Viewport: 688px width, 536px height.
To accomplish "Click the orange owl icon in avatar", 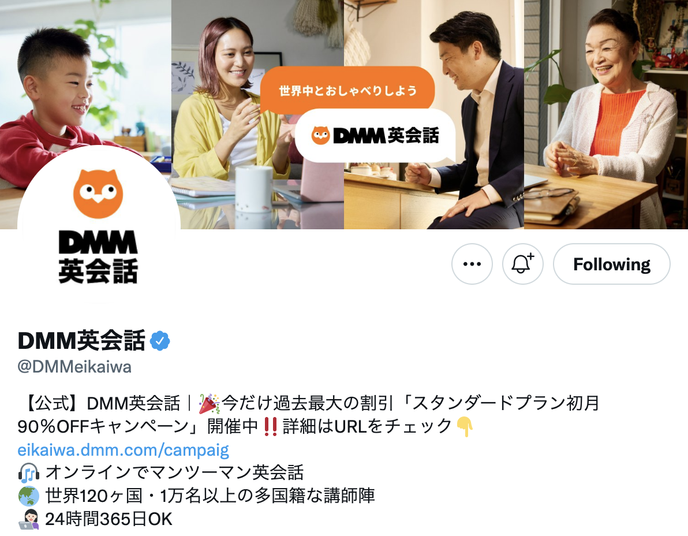I will click(98, 194).
